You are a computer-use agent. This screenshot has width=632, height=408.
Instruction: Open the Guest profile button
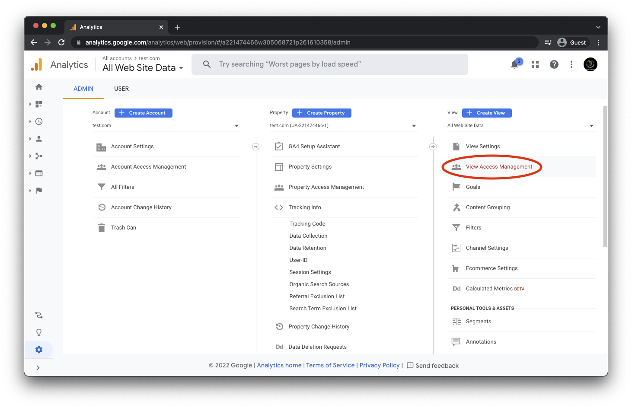(x=572, y=42)
